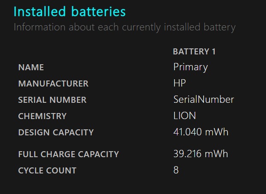This screenshot has width=266, height=194.
Task: Select the FULL CHARGE CAPACITY label
Action: pyautogui.click(x=68, y=155)
